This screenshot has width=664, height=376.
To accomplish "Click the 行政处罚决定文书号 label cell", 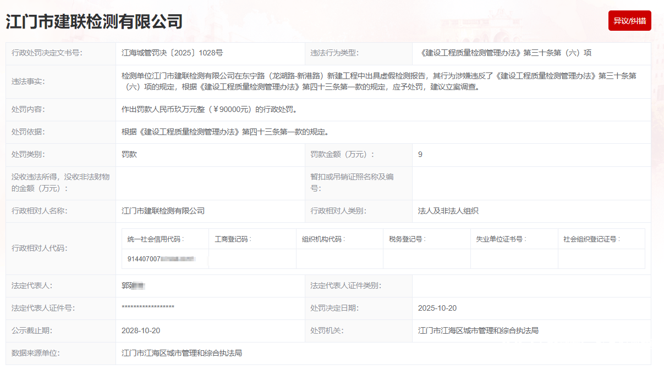I will [x=61, y=53].
